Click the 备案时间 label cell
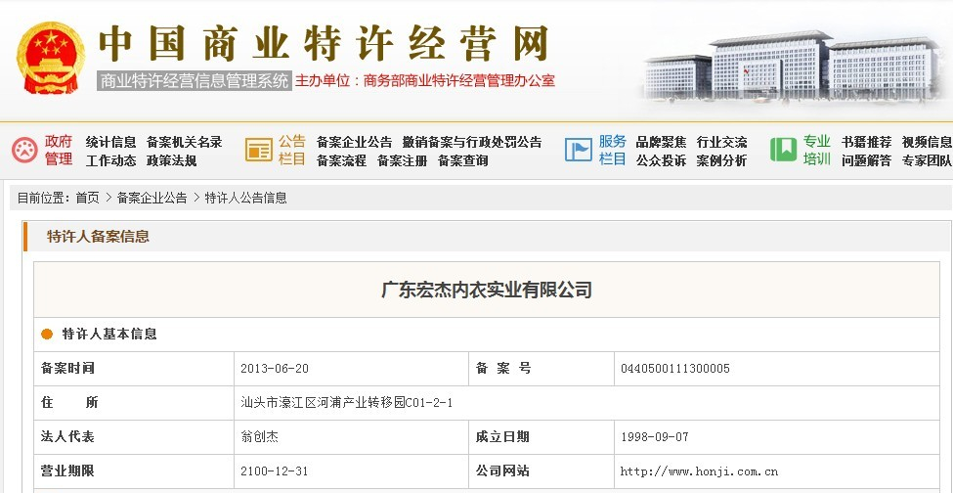 (x=134, y=369)
